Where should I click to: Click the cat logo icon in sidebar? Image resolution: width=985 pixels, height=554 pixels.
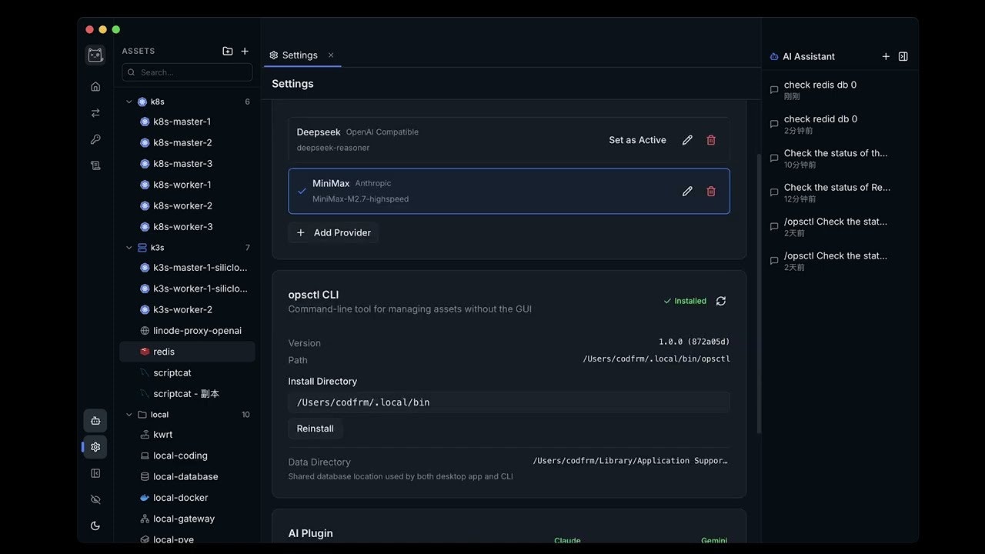95,55
